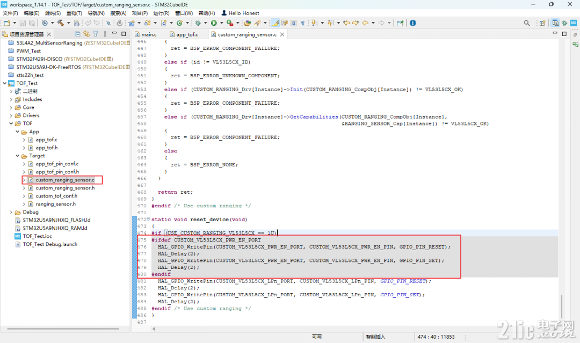Screen dimensions: 580x343
Task: Toggle fold marker for reset_device function
Action: pos(148,219)
